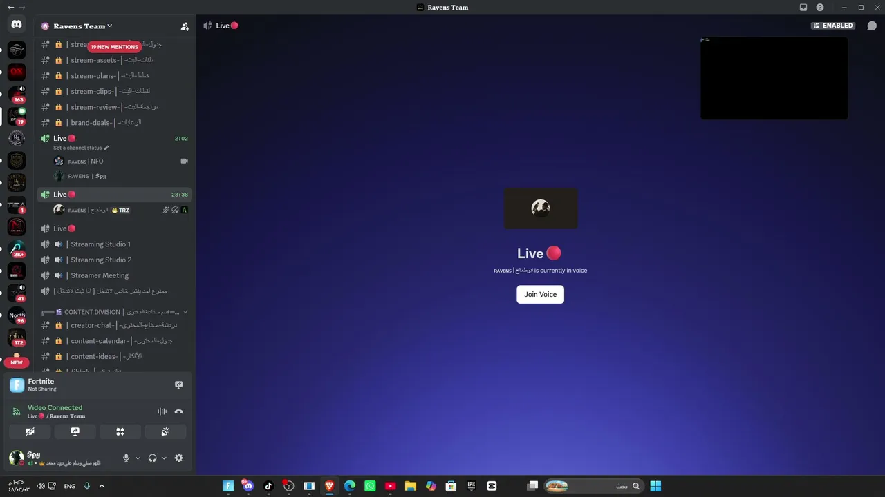Mute the microphone in user panel

click(126, 458)
